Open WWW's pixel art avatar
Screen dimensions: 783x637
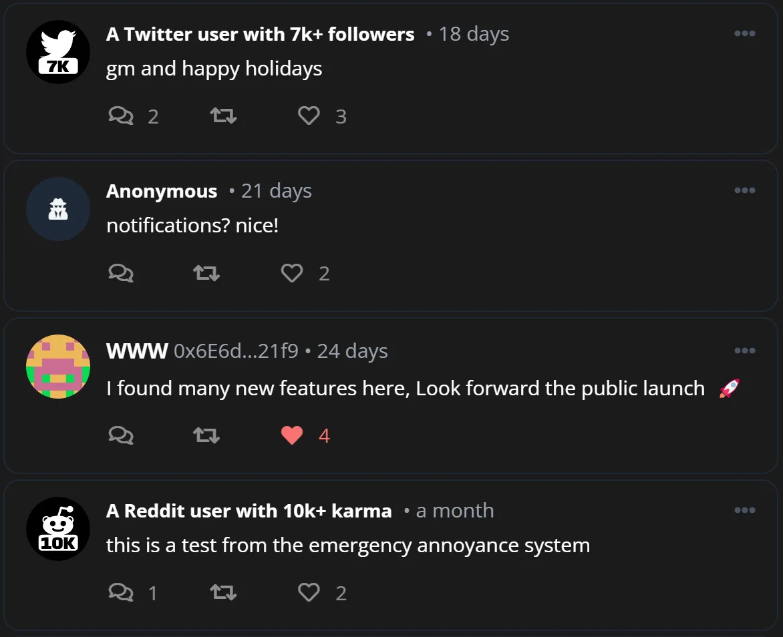(x=58, y=367)
